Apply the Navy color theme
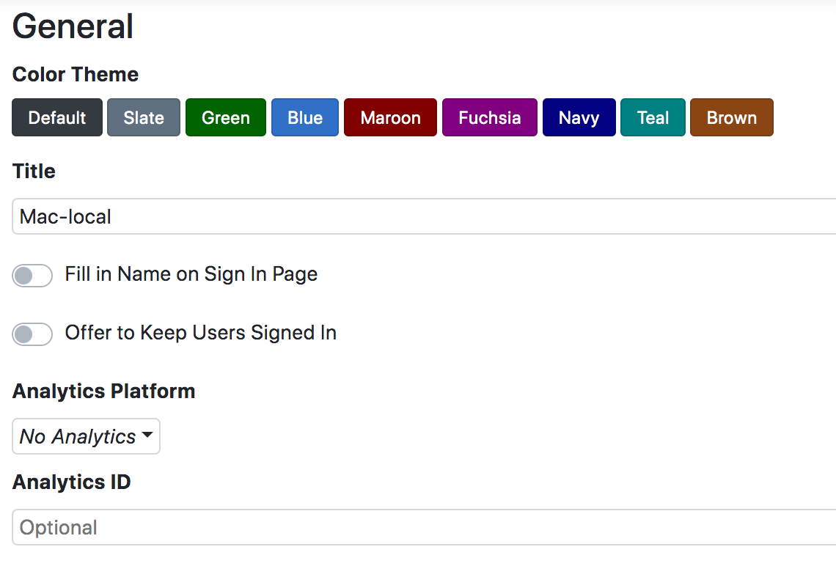This screenshot has width=836, height=566. [579, 117]
